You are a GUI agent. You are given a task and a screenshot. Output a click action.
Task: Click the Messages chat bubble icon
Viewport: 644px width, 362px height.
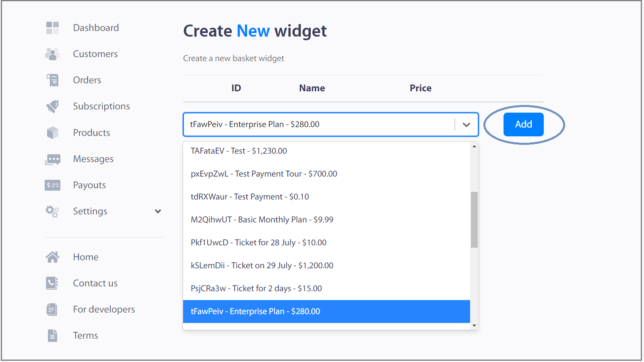pos(52,159)
